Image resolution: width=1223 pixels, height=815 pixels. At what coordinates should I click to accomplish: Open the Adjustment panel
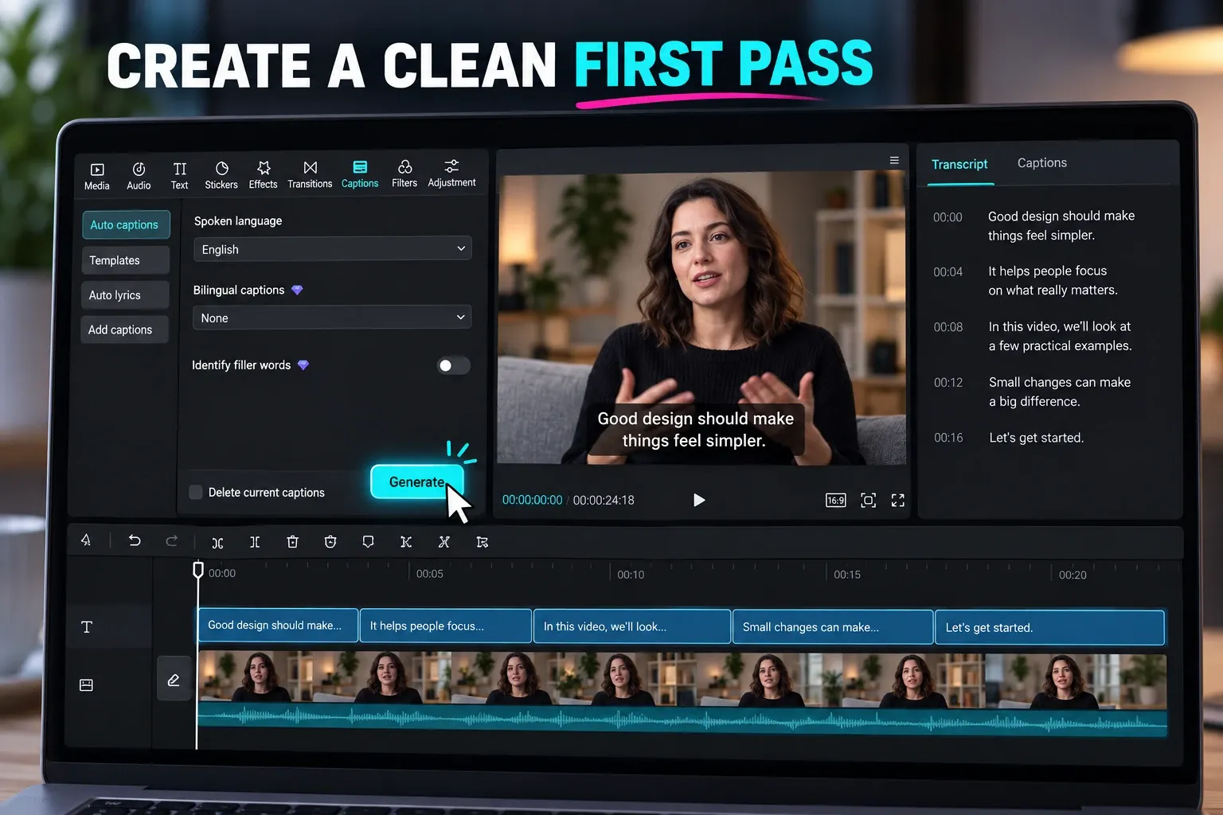click(451, 174)
